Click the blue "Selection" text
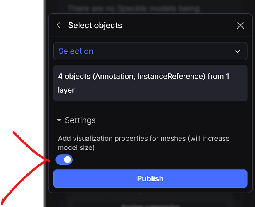Image resolution: width=255 pixels, height=207 pixels. [76, 51]
